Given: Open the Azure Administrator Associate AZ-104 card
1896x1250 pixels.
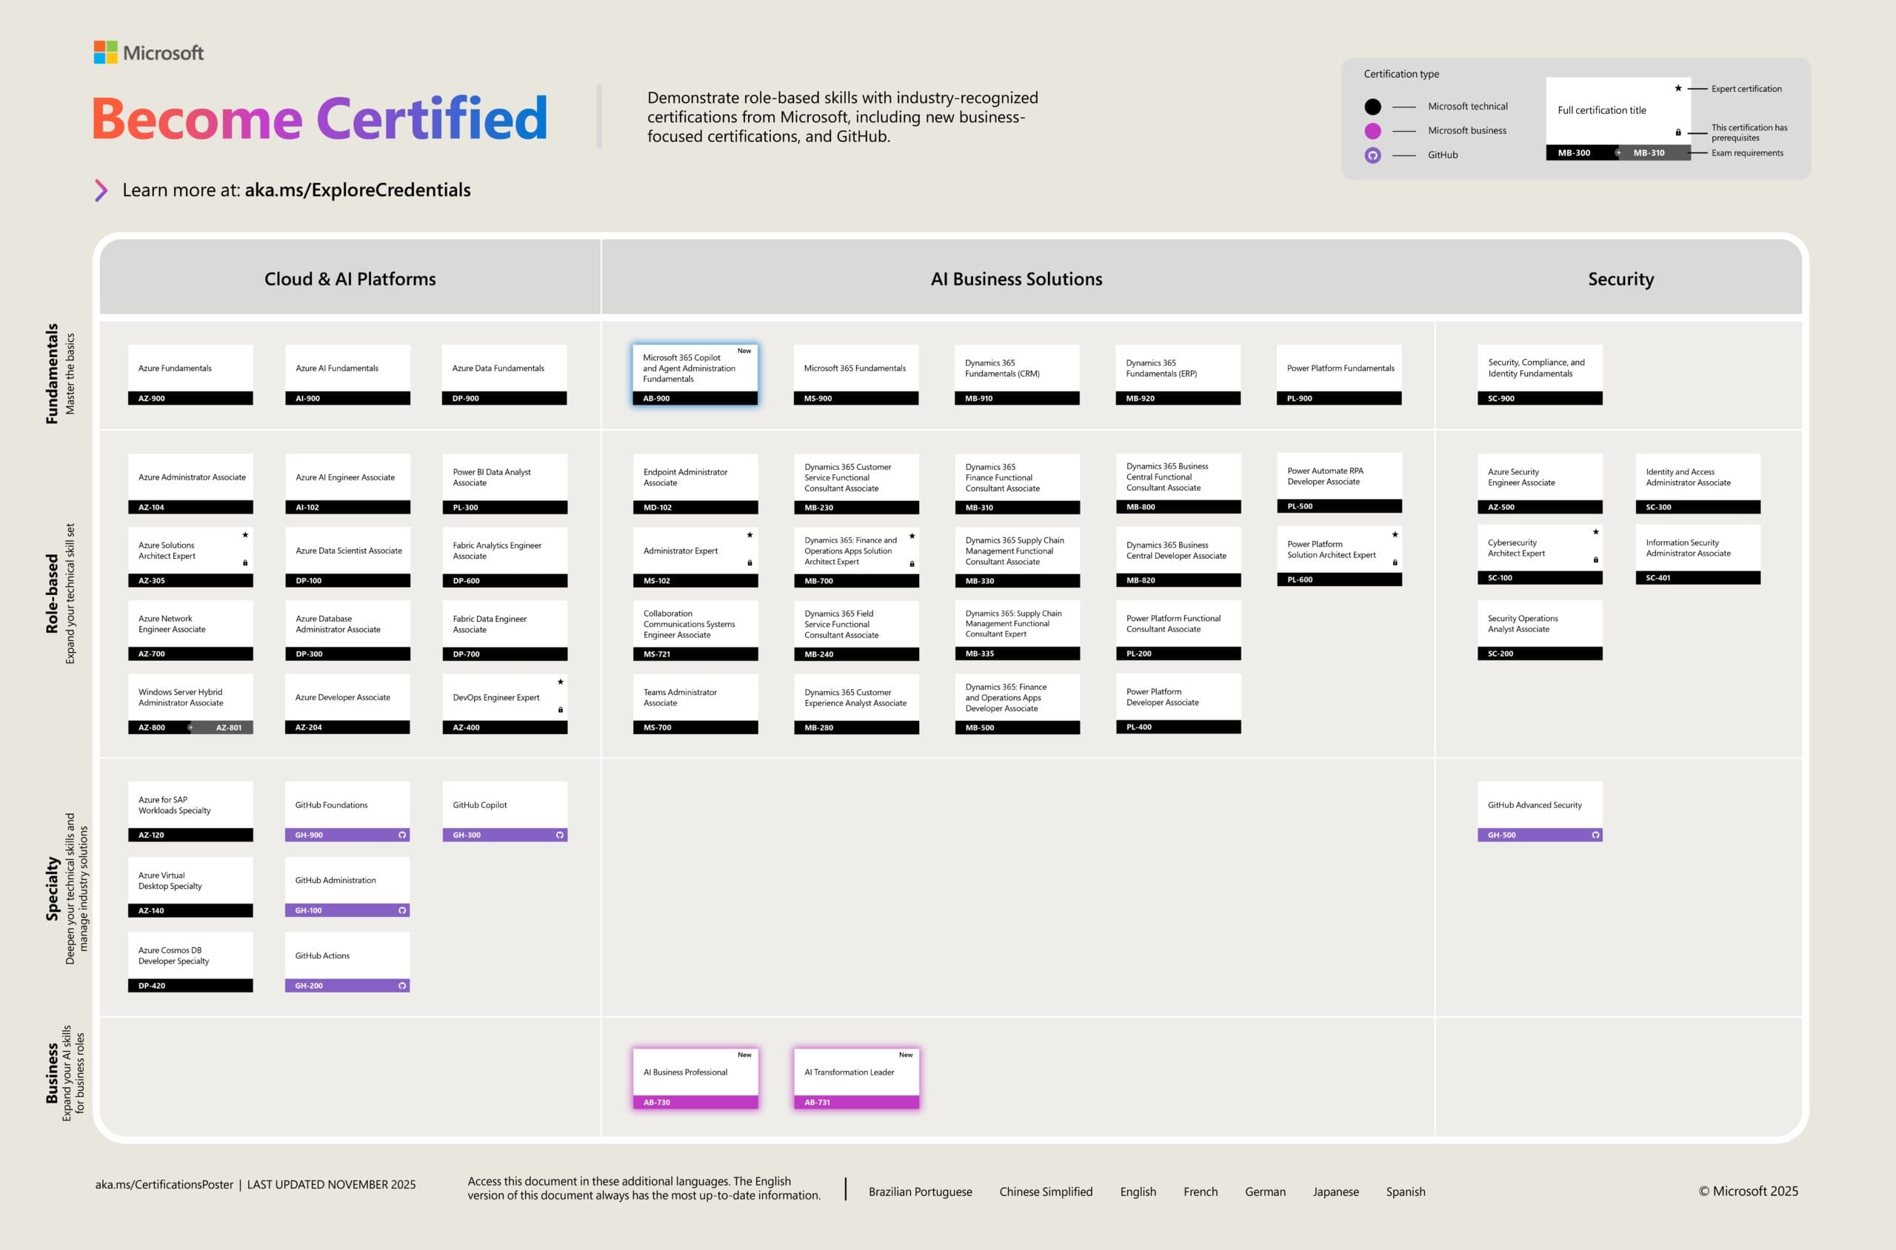Looking at the screenshot, I should coord(190,484).
